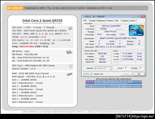Click the RAM Speed : 540 MHz line
The width and height of the screenshot is (155, 119).
point(34,76)
